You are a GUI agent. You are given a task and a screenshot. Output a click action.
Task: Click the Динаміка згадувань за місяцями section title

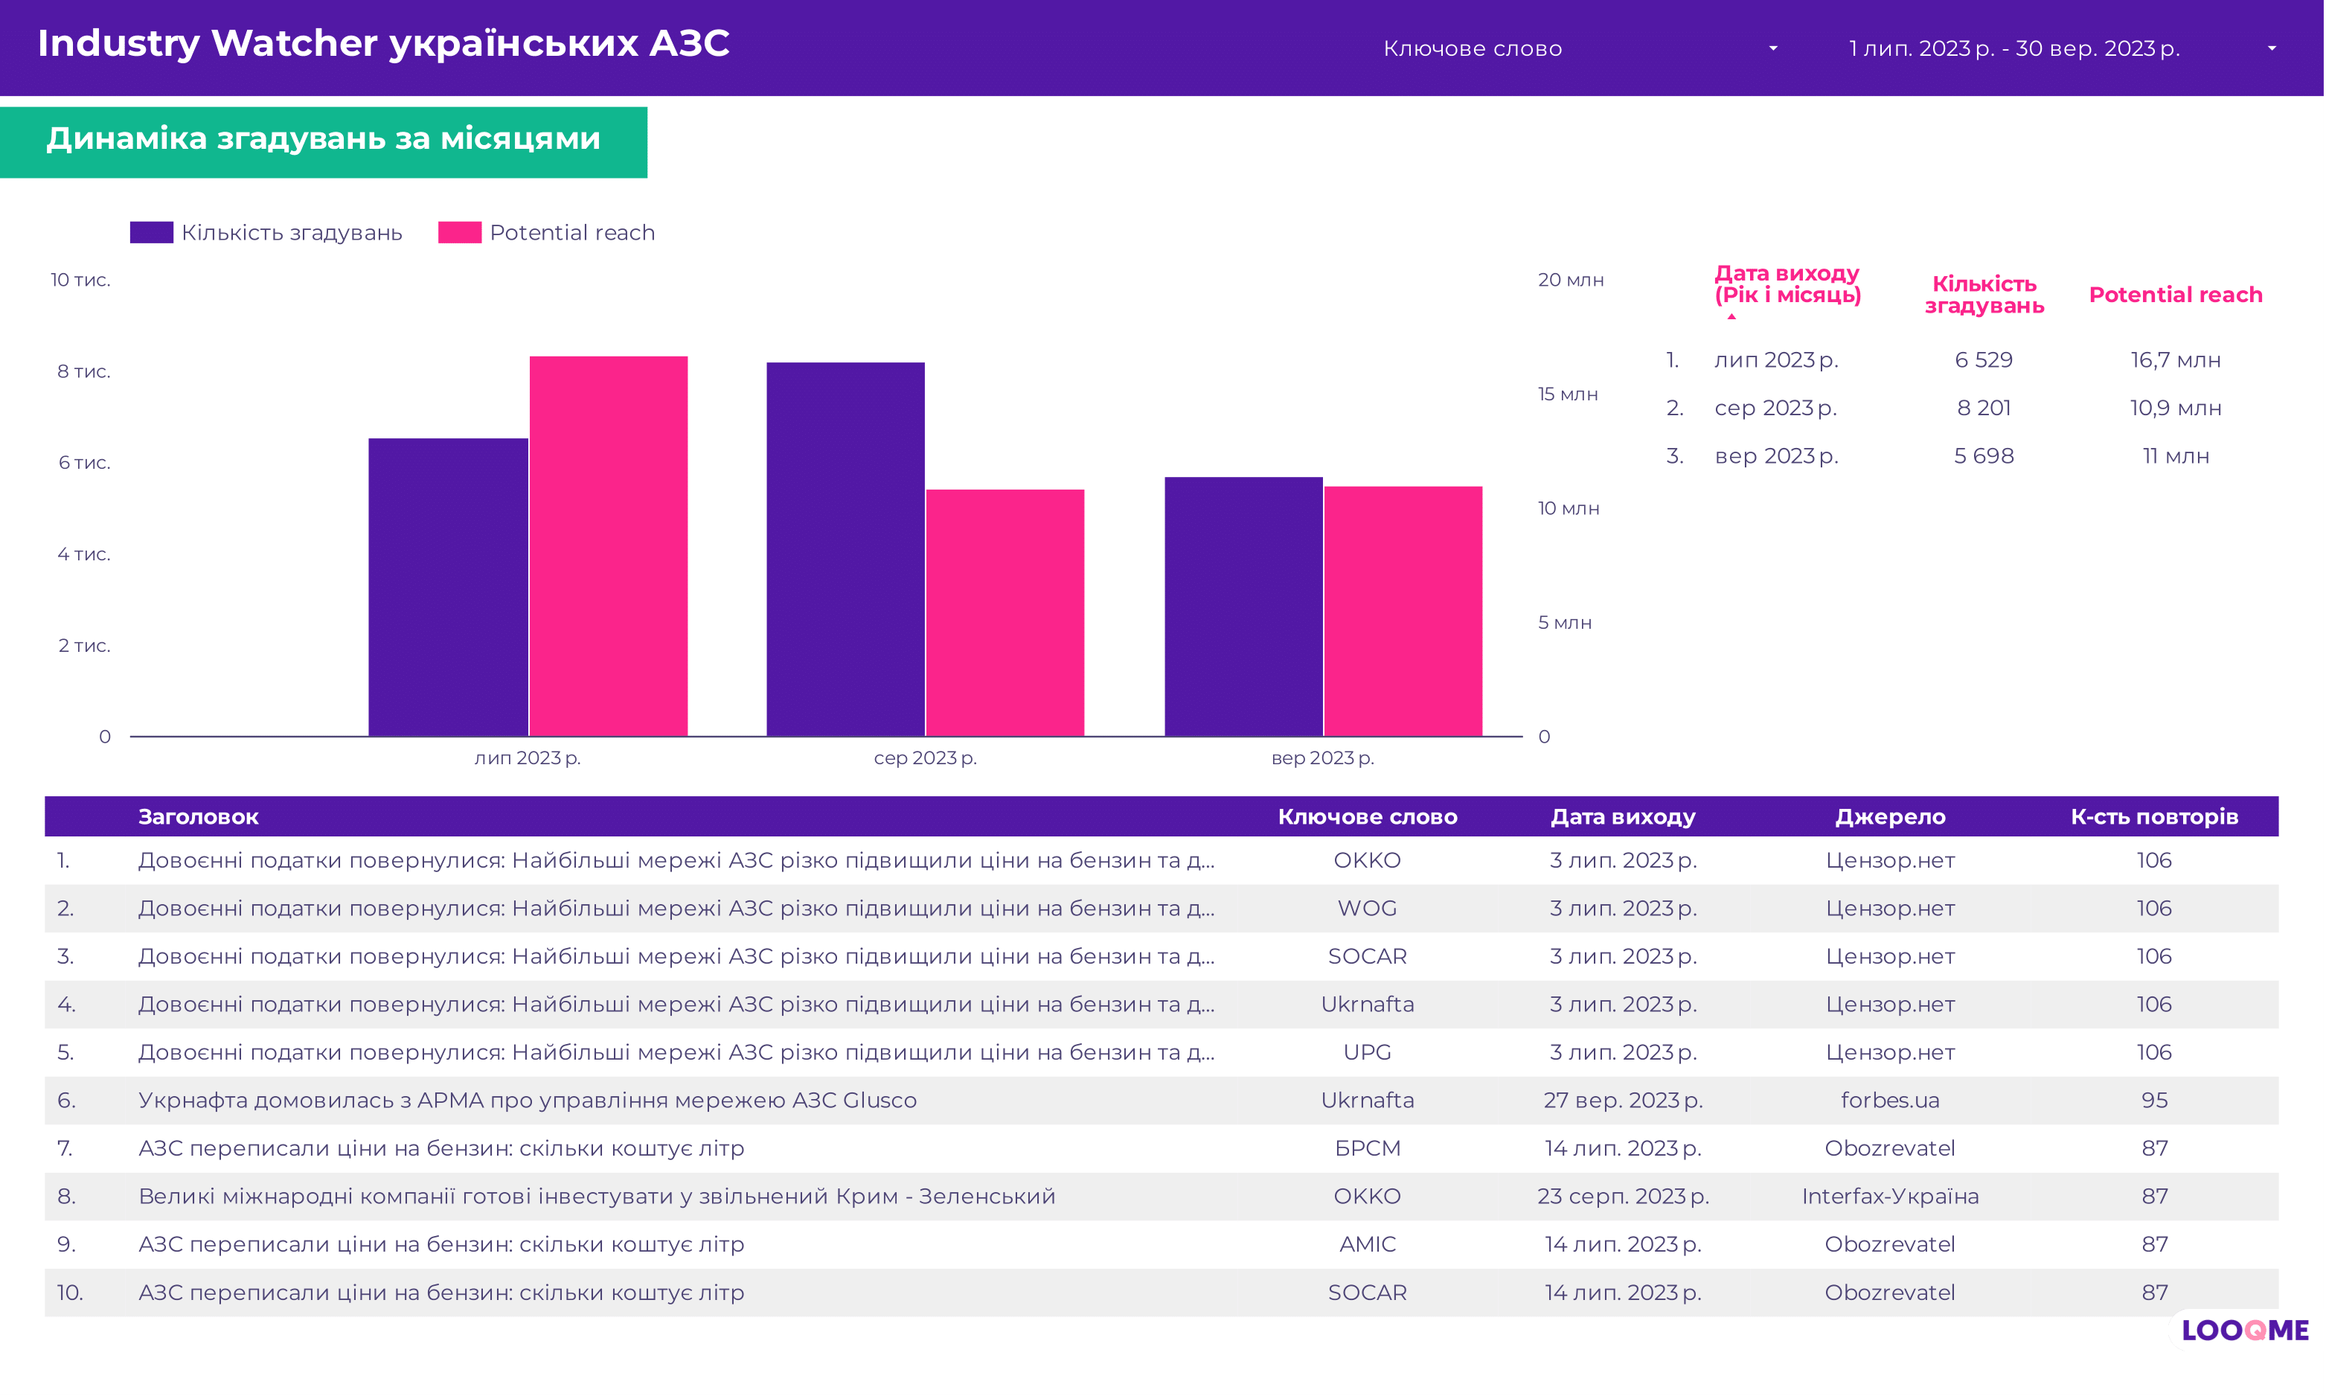pyautogui.click(x=324, y=139)
